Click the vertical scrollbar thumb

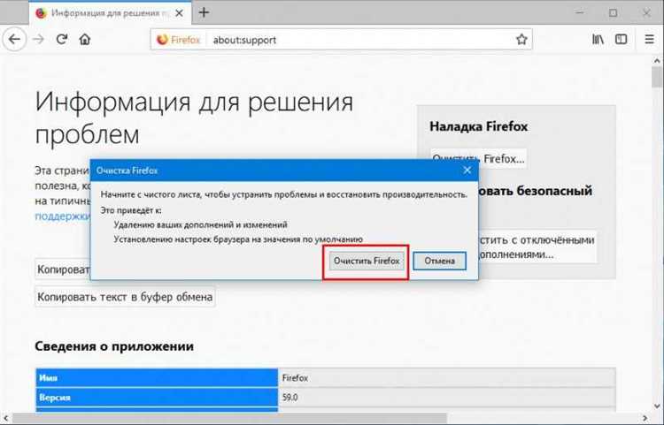pyautogui.click(x=657, y=76)
